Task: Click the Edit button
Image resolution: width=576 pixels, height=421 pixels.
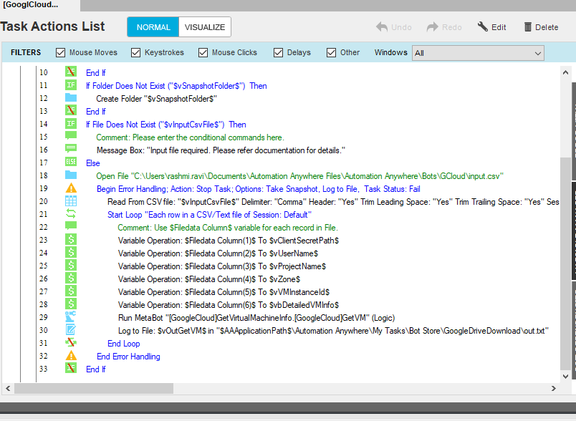Action: click(x=492, y=27)
